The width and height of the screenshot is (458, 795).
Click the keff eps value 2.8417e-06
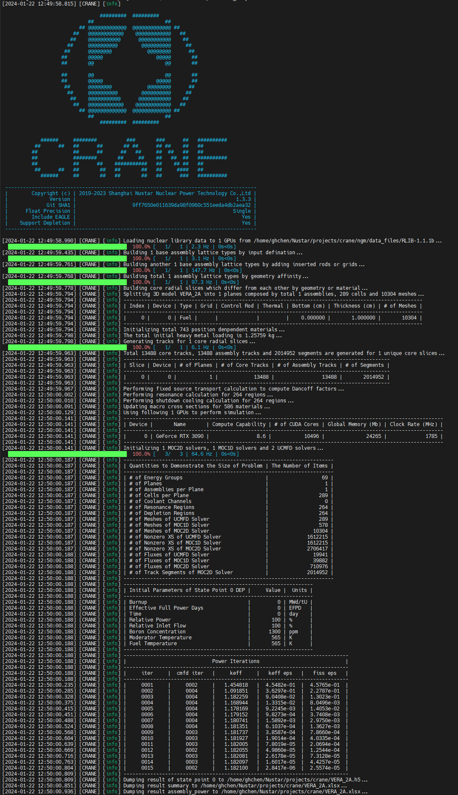(280, 768)
